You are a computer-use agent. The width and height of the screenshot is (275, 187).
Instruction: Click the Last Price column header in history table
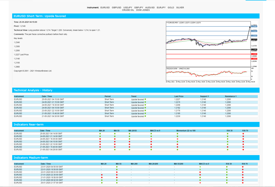179,96
